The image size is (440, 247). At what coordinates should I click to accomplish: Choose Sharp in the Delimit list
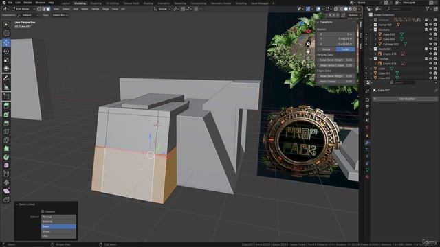click(x=58, y=231)
